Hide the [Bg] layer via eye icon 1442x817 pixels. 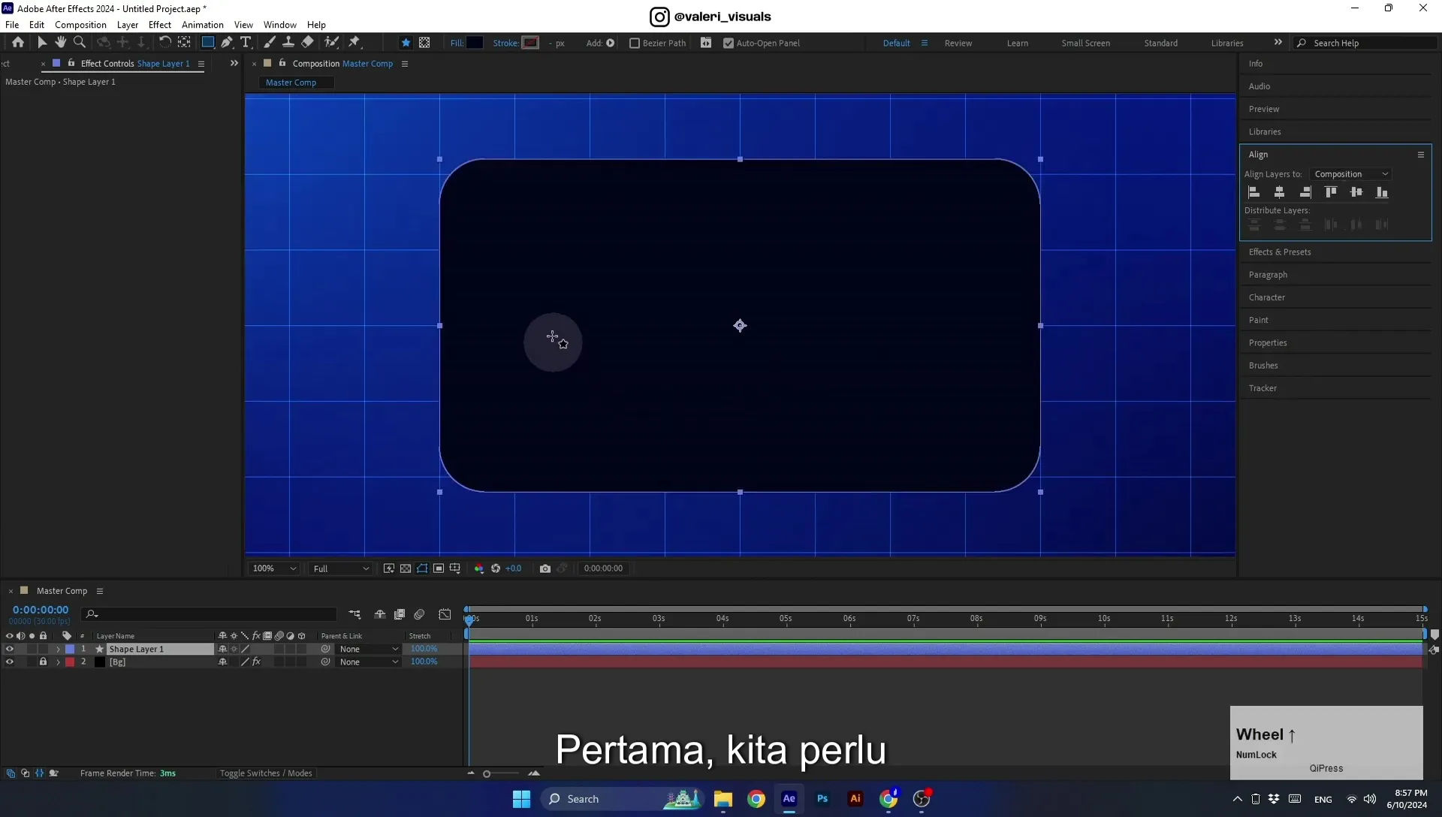point(10,662)
